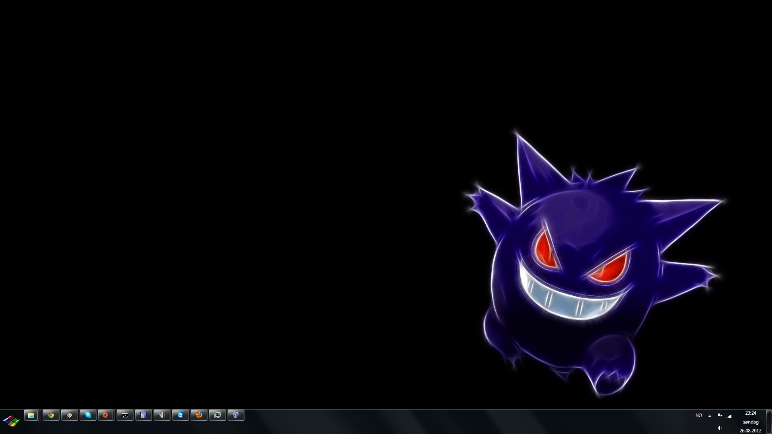
Task: Click the volume speaker tray icon
Action: (720, 428)
